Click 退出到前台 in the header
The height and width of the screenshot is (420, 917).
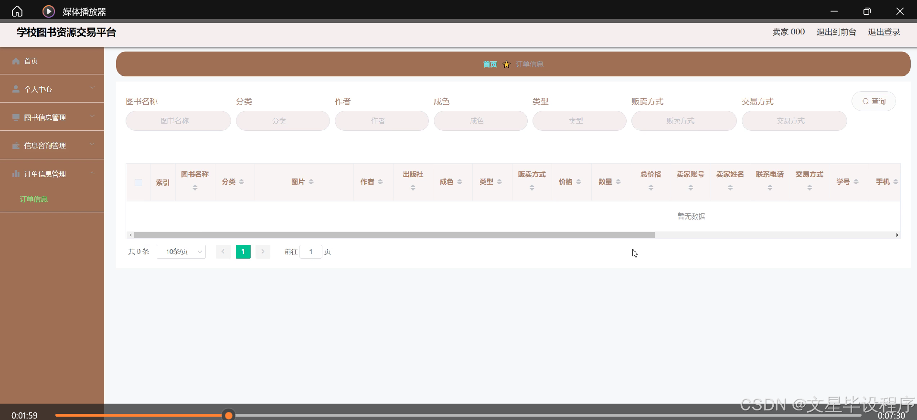(x=836, y=32)
